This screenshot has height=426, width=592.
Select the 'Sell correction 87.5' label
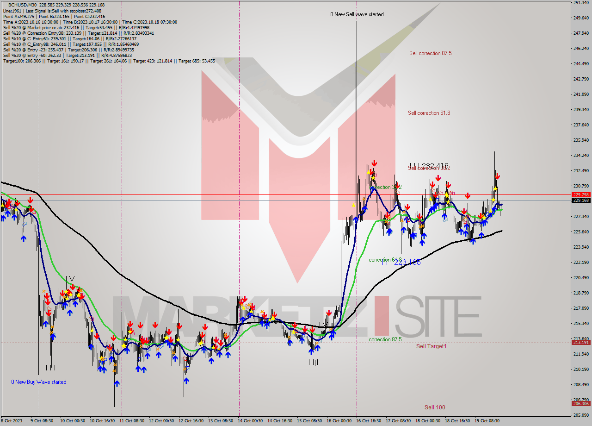tap(430, 53)
